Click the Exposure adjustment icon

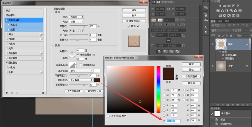[233, 6]
